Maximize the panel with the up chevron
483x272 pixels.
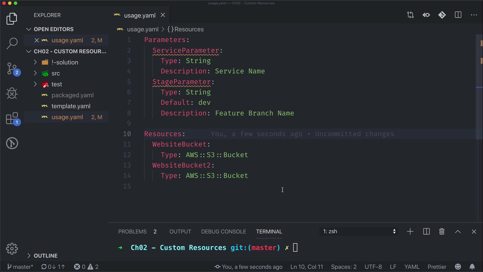click(x=458, y=231)
